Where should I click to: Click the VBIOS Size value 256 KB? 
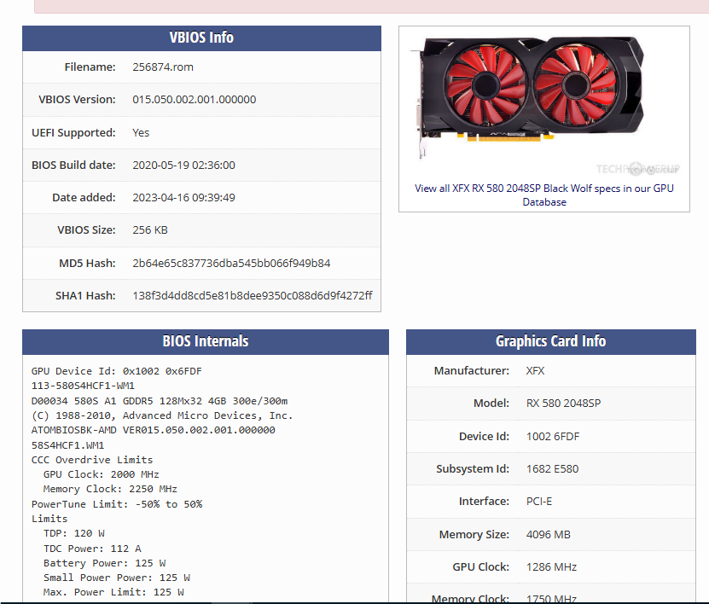150,230
